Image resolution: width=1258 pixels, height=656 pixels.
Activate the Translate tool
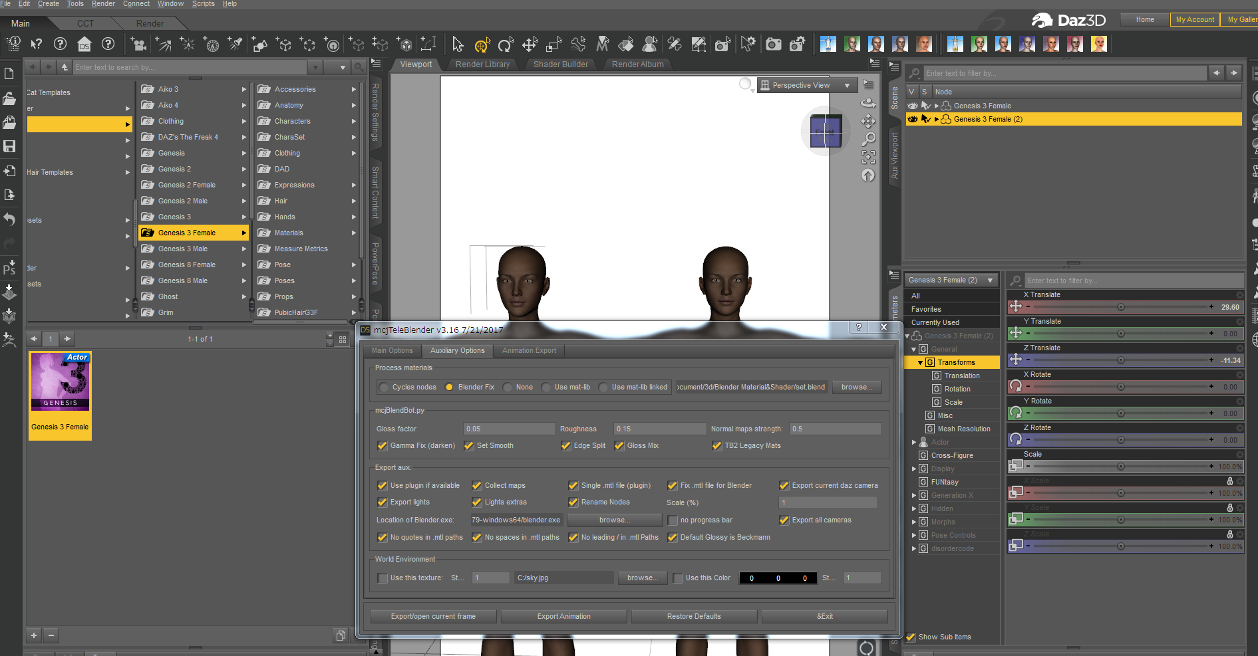coord(530,45)
